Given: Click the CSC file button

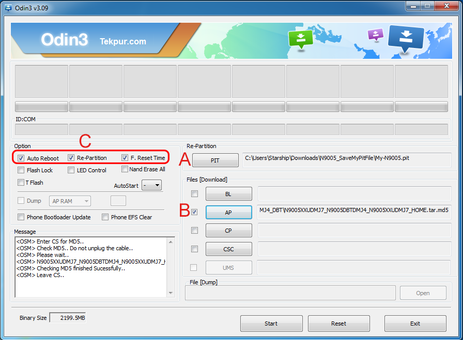Looking at the screenshot, I should pyautogui.click(x=228, y=249).
